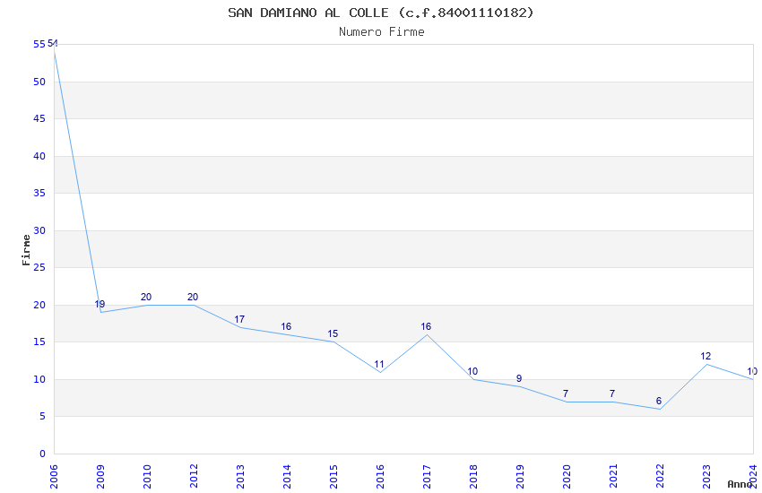This screenshot has height=493, width=762.
Task: Select the 2017 peak data point labeled 16
Action: (427, 334)
